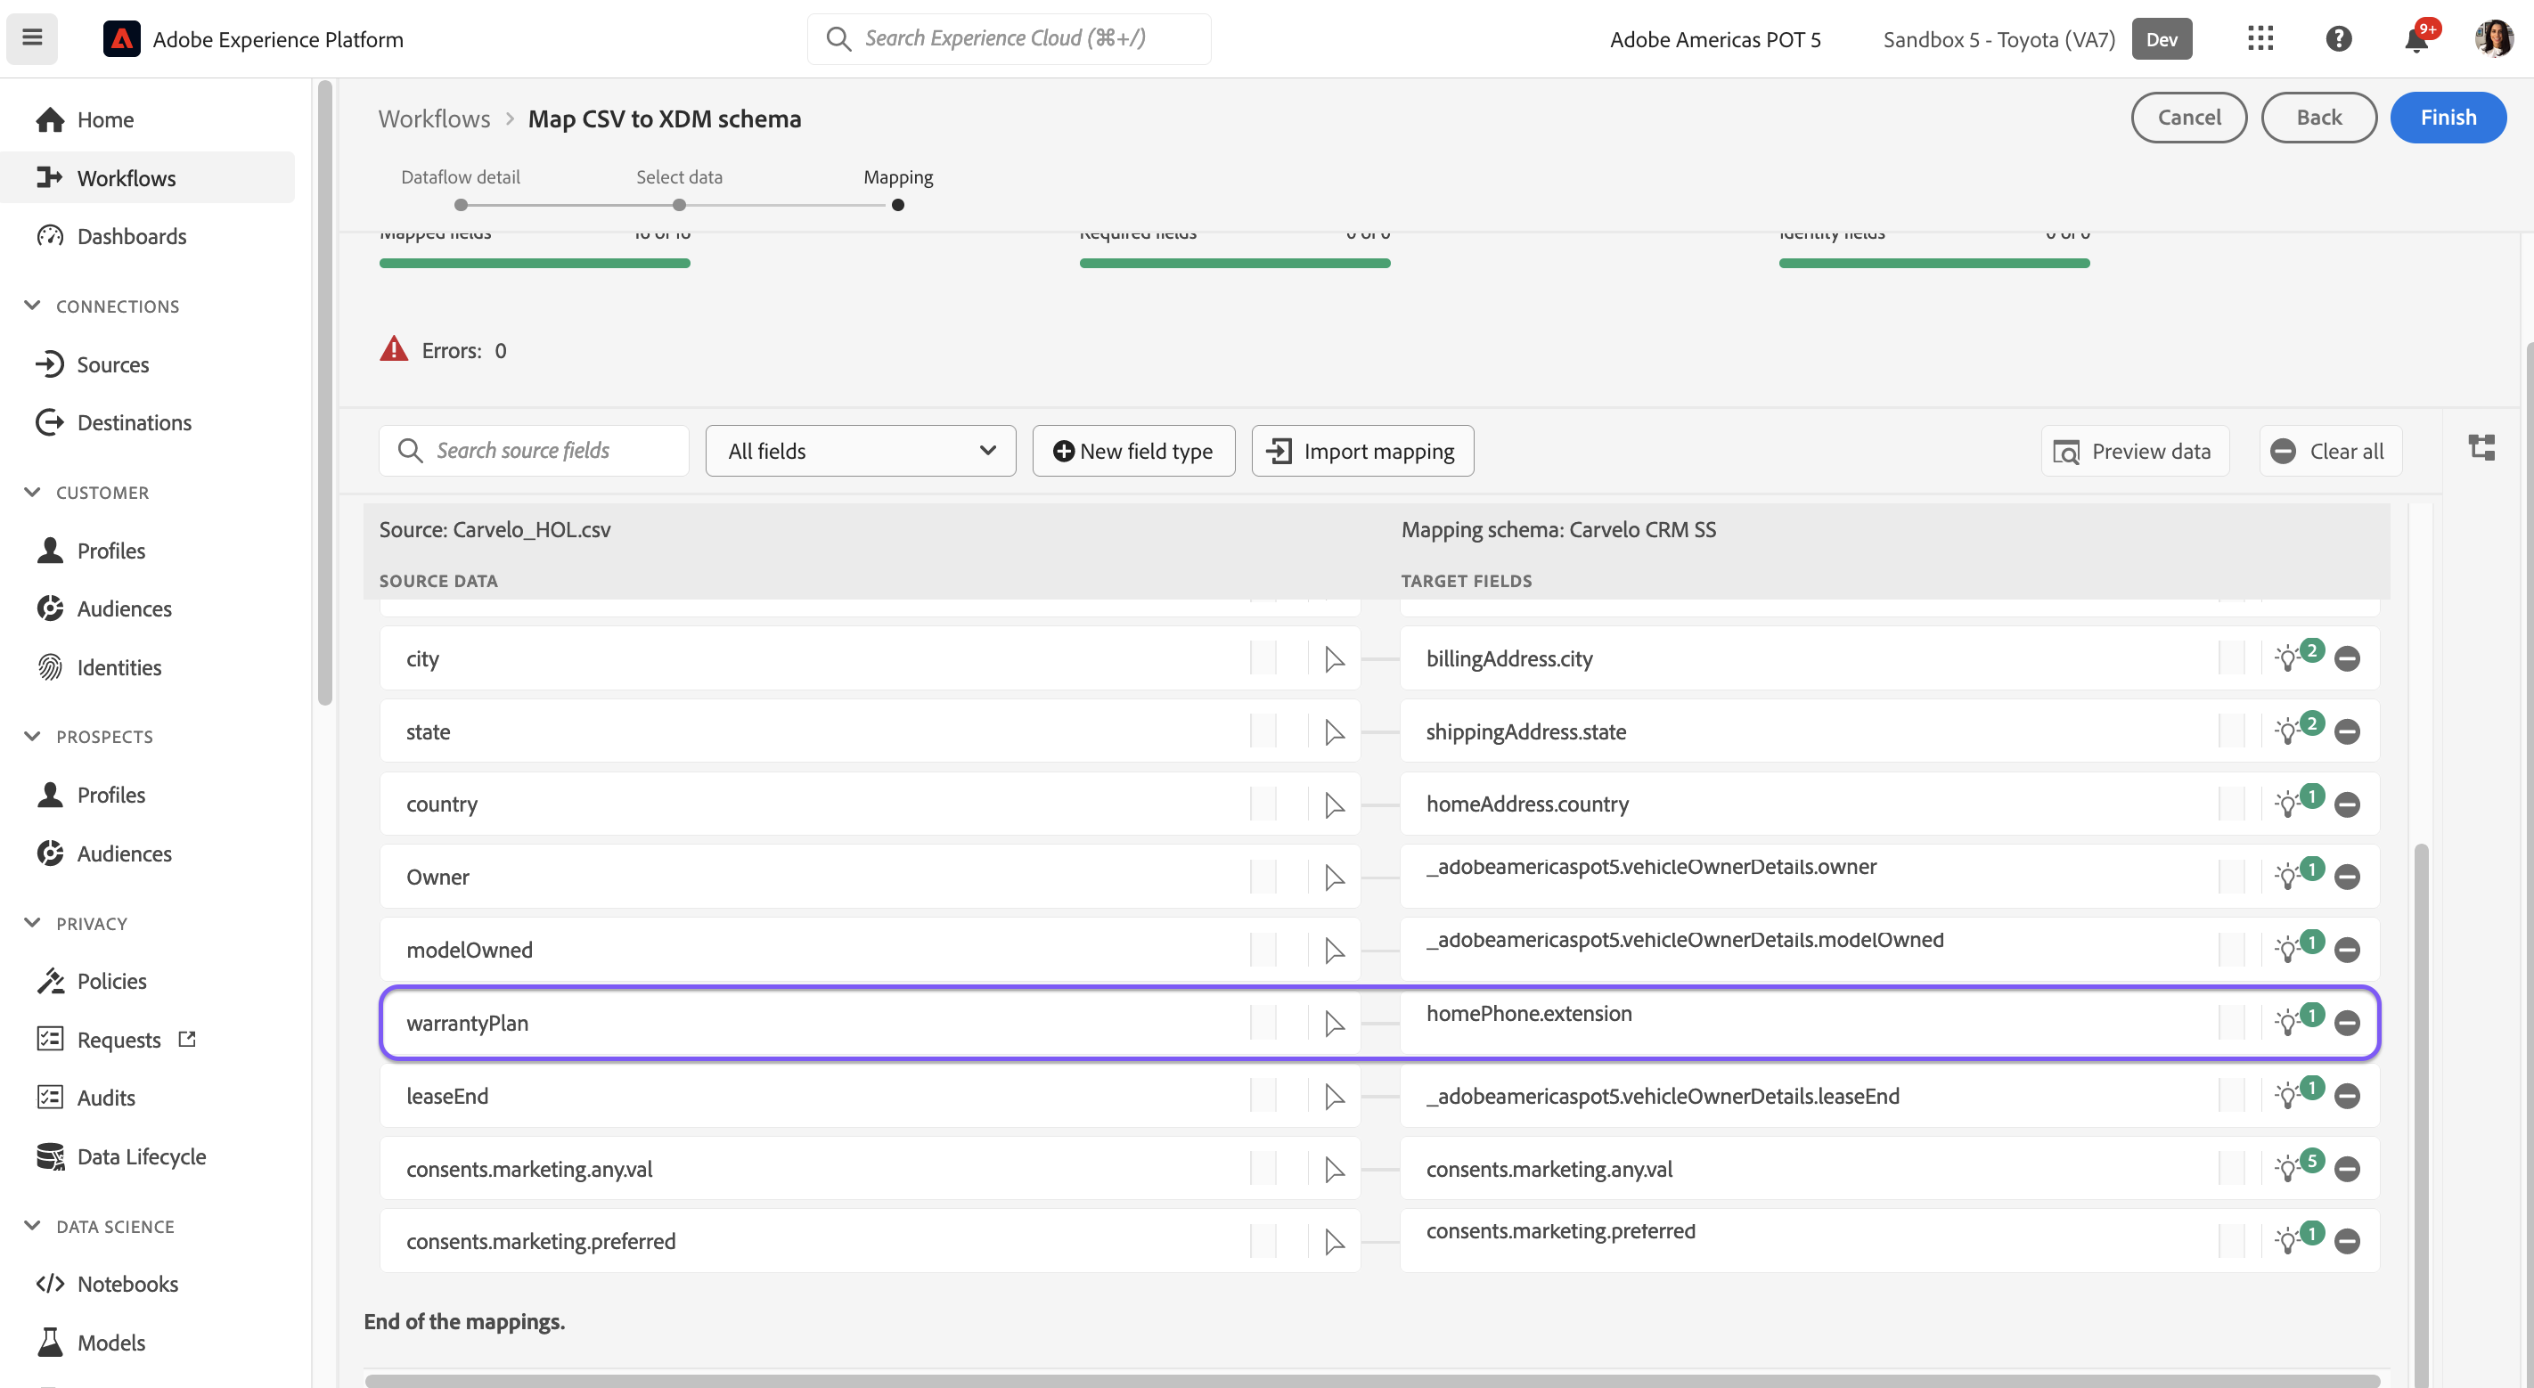
Task: Remove the modelOwned mapping row
Action: pyautogui.click(x=2347, y=951)
